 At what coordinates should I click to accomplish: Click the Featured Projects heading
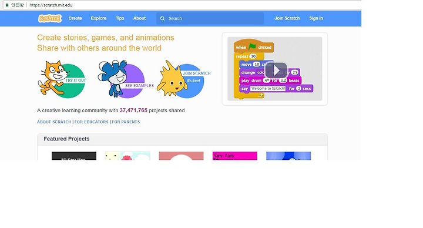point(66,139)
